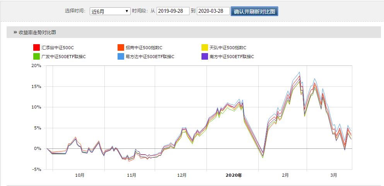
Task: Toggle the 南方中证500ETF联接C legend label
Action: [232, 57]
